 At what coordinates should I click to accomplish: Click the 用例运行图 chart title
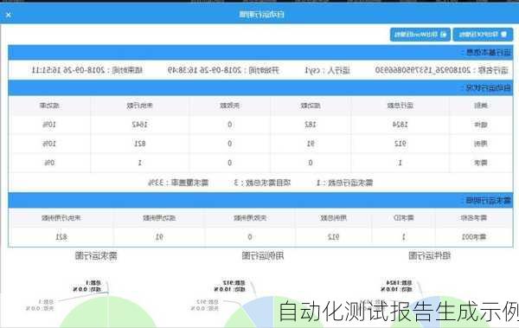262,256
